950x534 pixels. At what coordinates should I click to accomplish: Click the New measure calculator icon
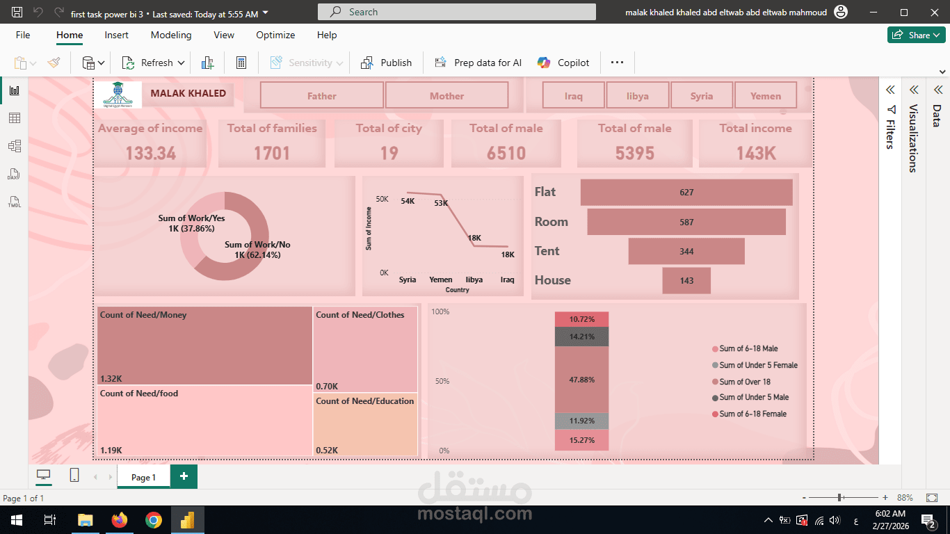(x=241, y=63)
